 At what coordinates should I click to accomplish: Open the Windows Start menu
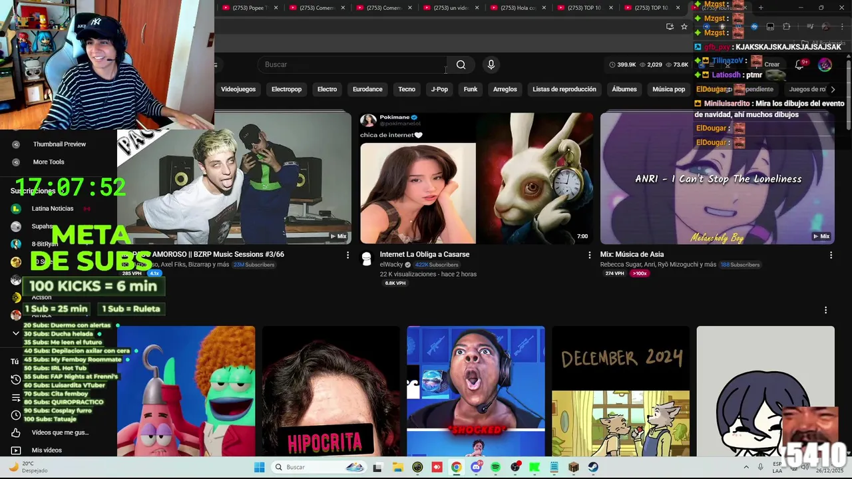tap(259, 467)
